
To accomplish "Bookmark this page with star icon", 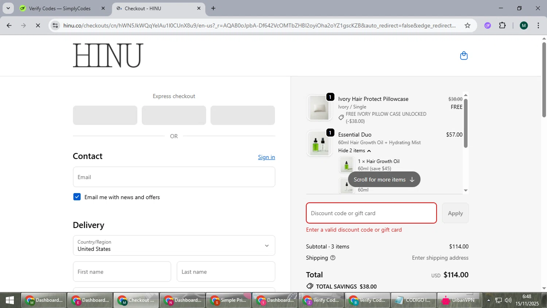I will pyautogui.click(x=468, y=25).
